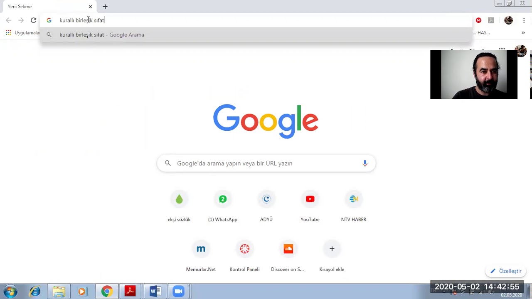532x299 pixels.
Task: Minimize the Chrome window
Action: click(499, 4)
